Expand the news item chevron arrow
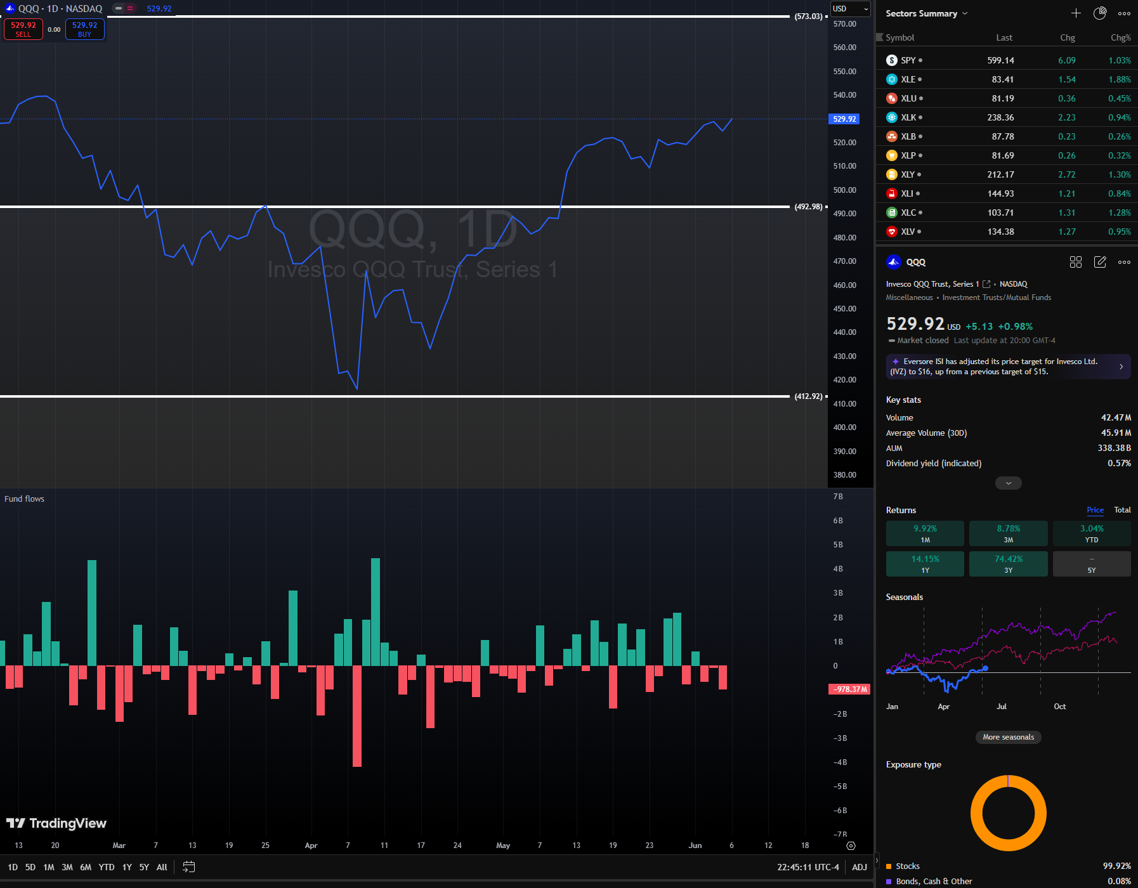1138x888 pixels. tap(1121, 367)
